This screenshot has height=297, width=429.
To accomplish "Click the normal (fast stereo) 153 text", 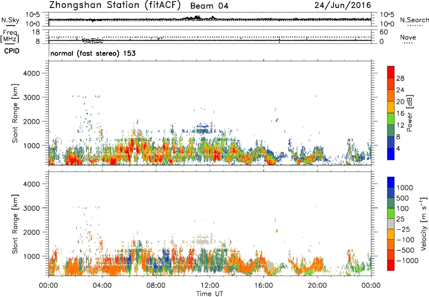I will pos(93,53).
